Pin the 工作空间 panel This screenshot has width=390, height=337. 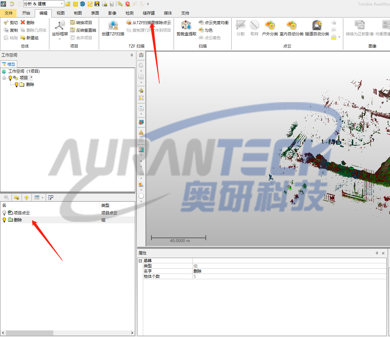[132, 55]
